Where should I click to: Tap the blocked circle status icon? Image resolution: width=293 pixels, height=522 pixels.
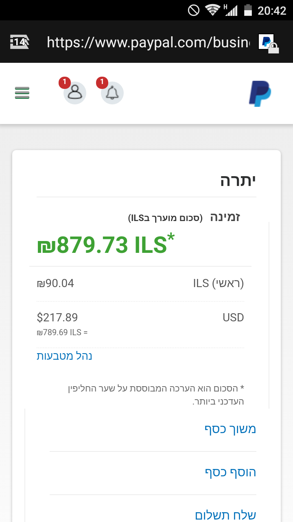pos(194,10)
